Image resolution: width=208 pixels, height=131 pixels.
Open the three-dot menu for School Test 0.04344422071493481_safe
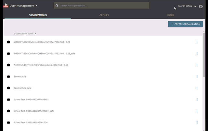tap(197, 111)
